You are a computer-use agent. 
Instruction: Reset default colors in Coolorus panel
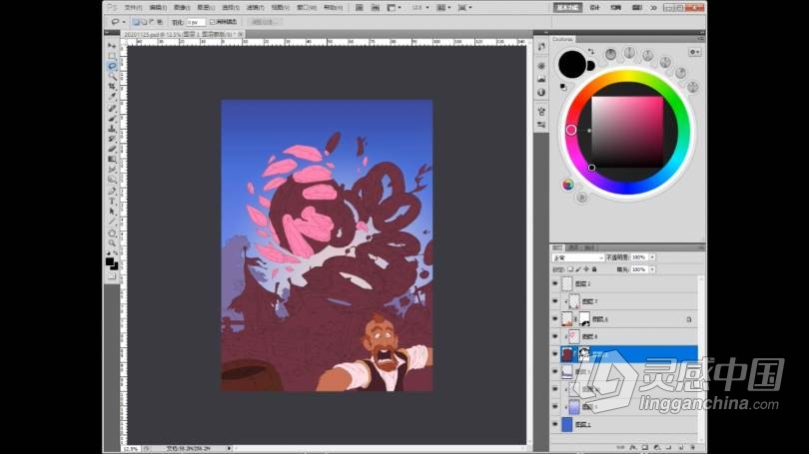click(563, 87)
